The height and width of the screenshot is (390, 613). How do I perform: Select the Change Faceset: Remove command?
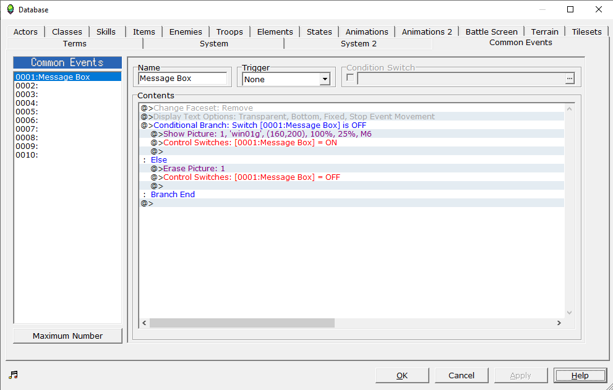click(x=352, y=108)
